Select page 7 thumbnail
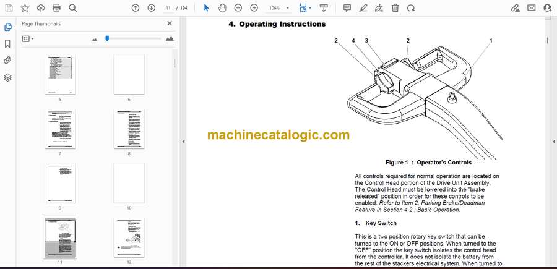The image size is (557, 269). point(59,129)
